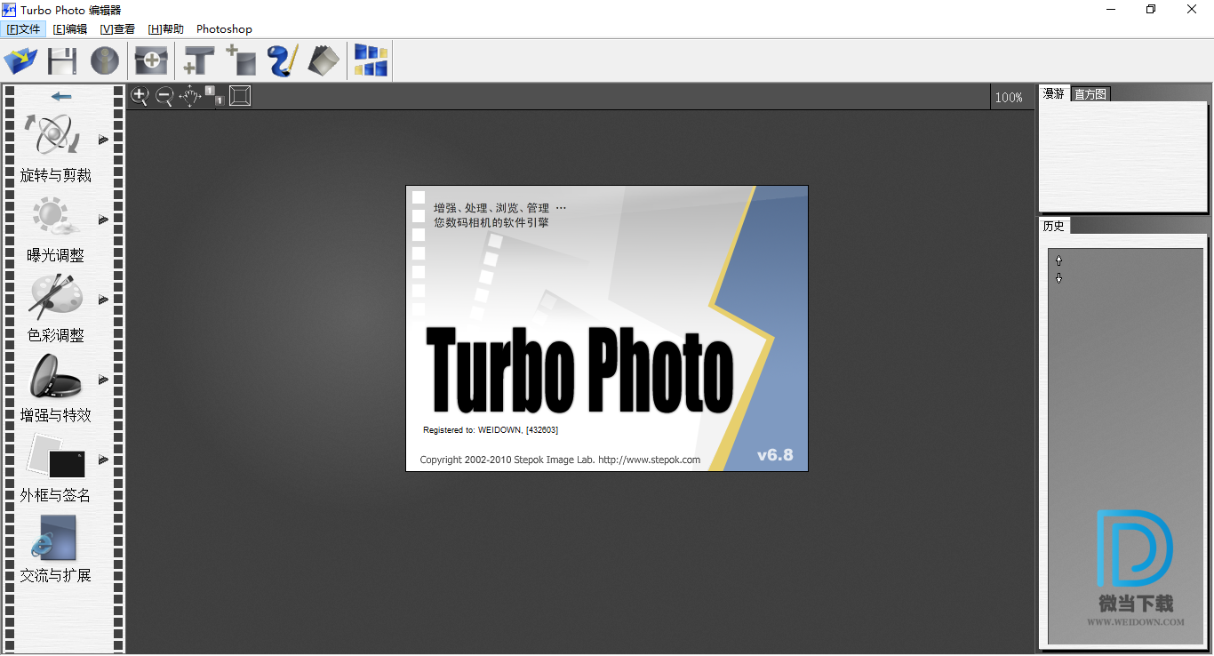Click the zoom in magnifier icon

tap(140, 96)
